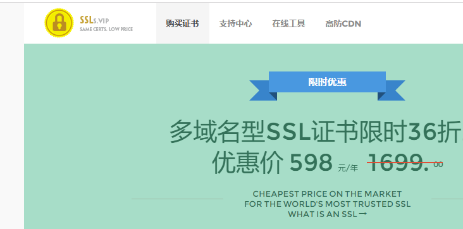Click the right tail of the blue ribbon
The height and width of the screenshot is (229, 463).
(392, 90)
